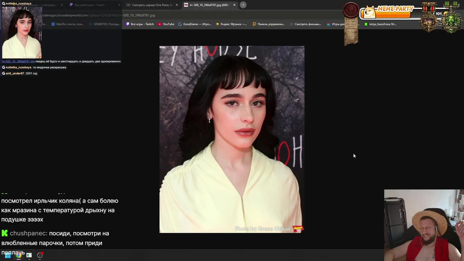Click the tn-500_10_398a9781.jpg chat link
Screen dimensions: 464x261
click(x=18, y=61)
